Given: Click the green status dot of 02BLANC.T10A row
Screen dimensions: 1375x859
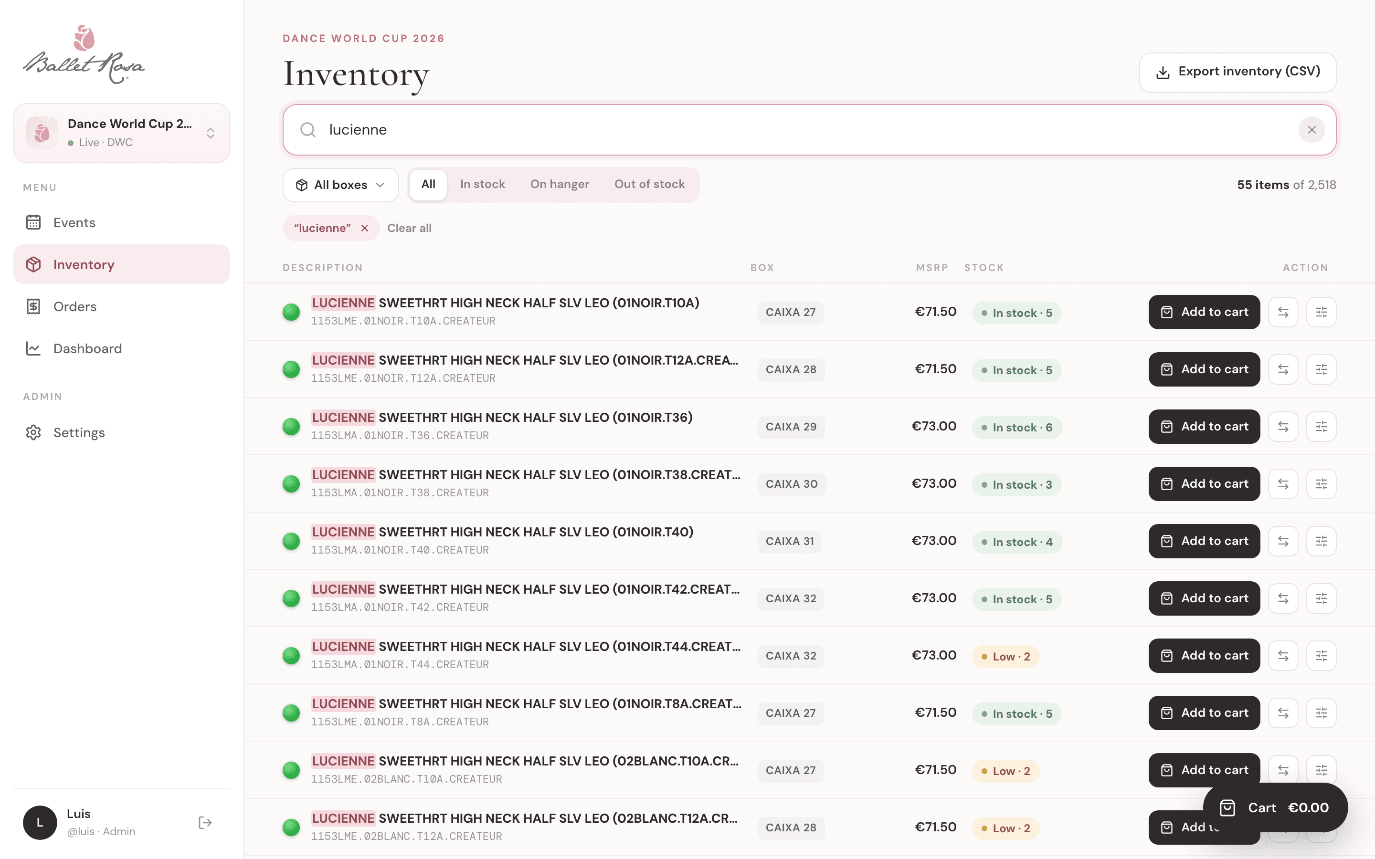Looking at the screenshot, I should pyautogui.click(x=292, y=770).
